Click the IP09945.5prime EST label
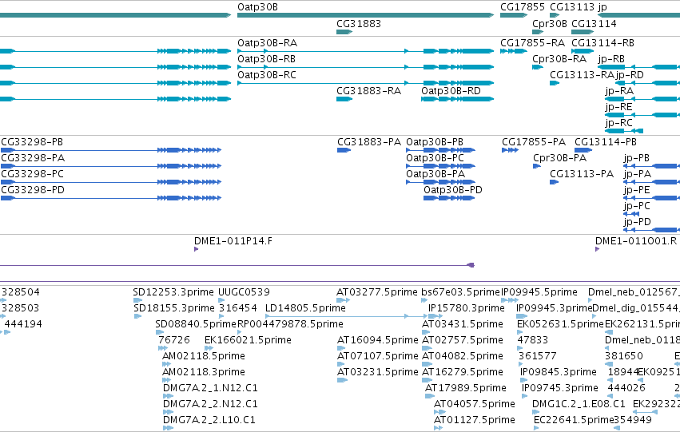 coord(539,292)
